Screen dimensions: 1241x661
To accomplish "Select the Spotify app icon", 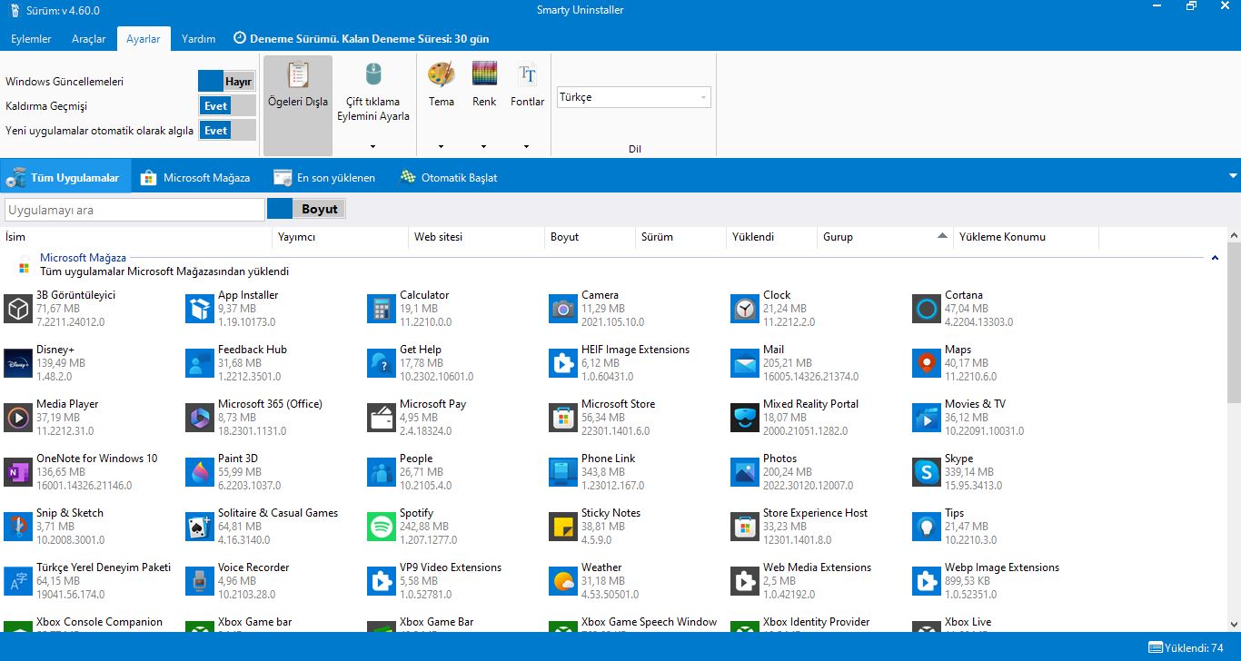I will point(382,527).
